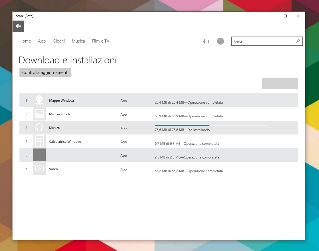Viewport: 319px width, 251px height.
Task: Click the Musica installation progress bar
Action: pos(211,125)
